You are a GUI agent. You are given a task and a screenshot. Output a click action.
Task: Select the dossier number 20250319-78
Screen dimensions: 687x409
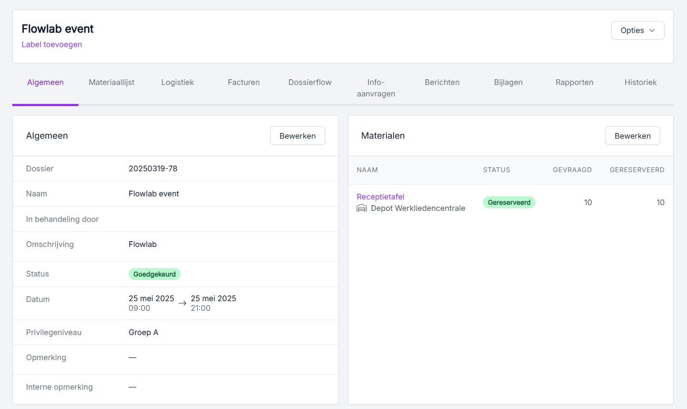pos(153,169)
